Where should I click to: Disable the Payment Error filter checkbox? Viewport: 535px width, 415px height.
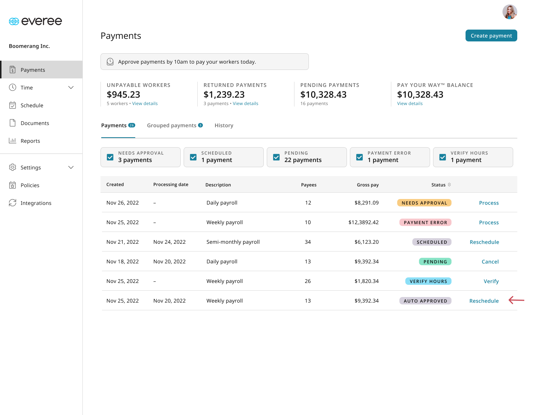[x=359, y=157]
